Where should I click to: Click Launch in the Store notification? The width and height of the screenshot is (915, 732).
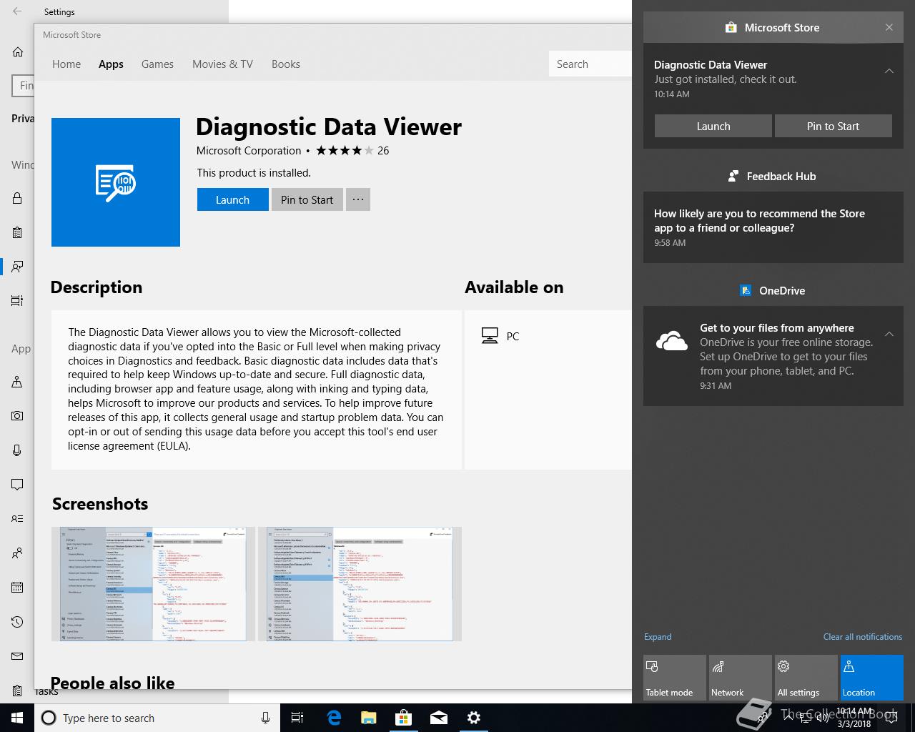[x=713, y=126]
